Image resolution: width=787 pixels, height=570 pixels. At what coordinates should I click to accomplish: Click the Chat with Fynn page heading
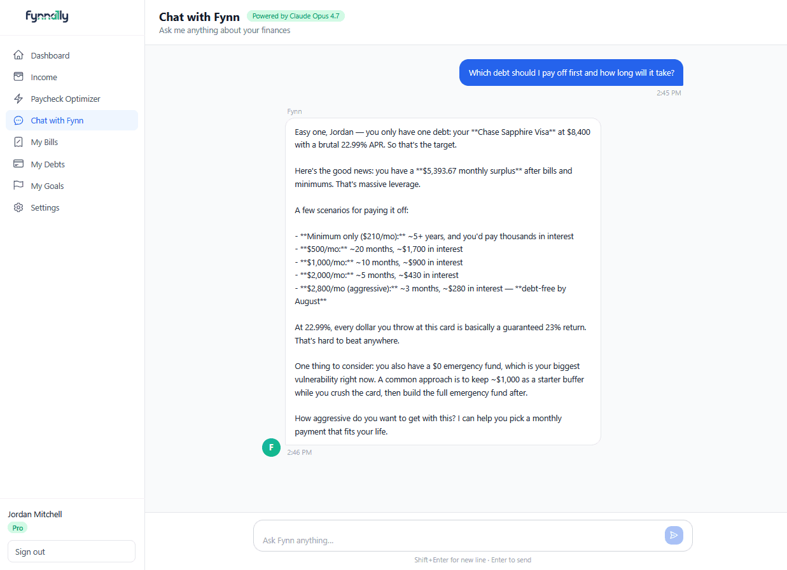199,17
